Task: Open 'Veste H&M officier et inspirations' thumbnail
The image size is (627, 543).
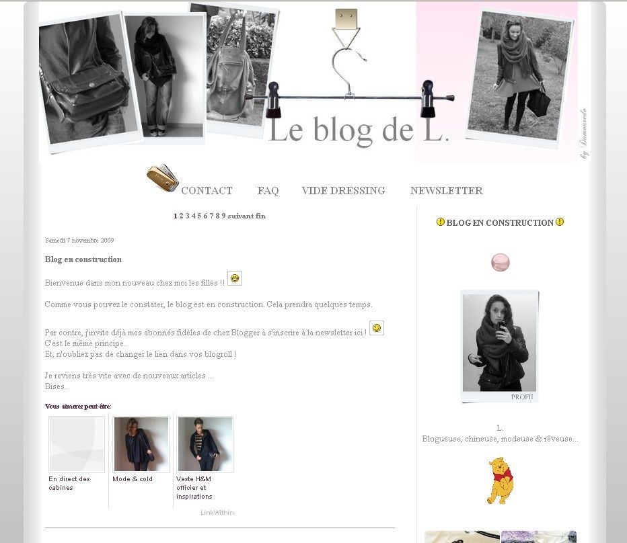Action: click(205, 444)
